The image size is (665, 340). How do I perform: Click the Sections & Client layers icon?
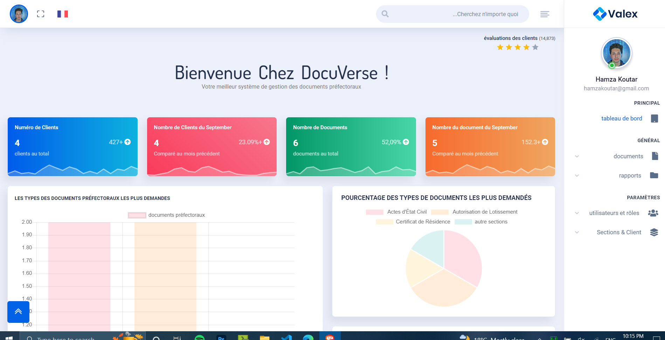pos(654,232)
